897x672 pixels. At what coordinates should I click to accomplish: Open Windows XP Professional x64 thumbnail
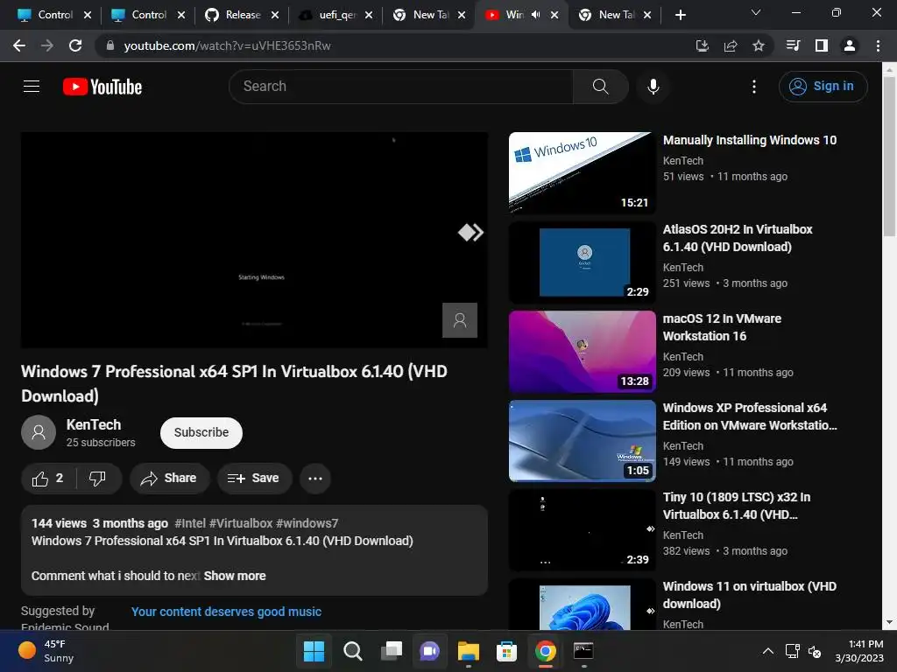582,441
